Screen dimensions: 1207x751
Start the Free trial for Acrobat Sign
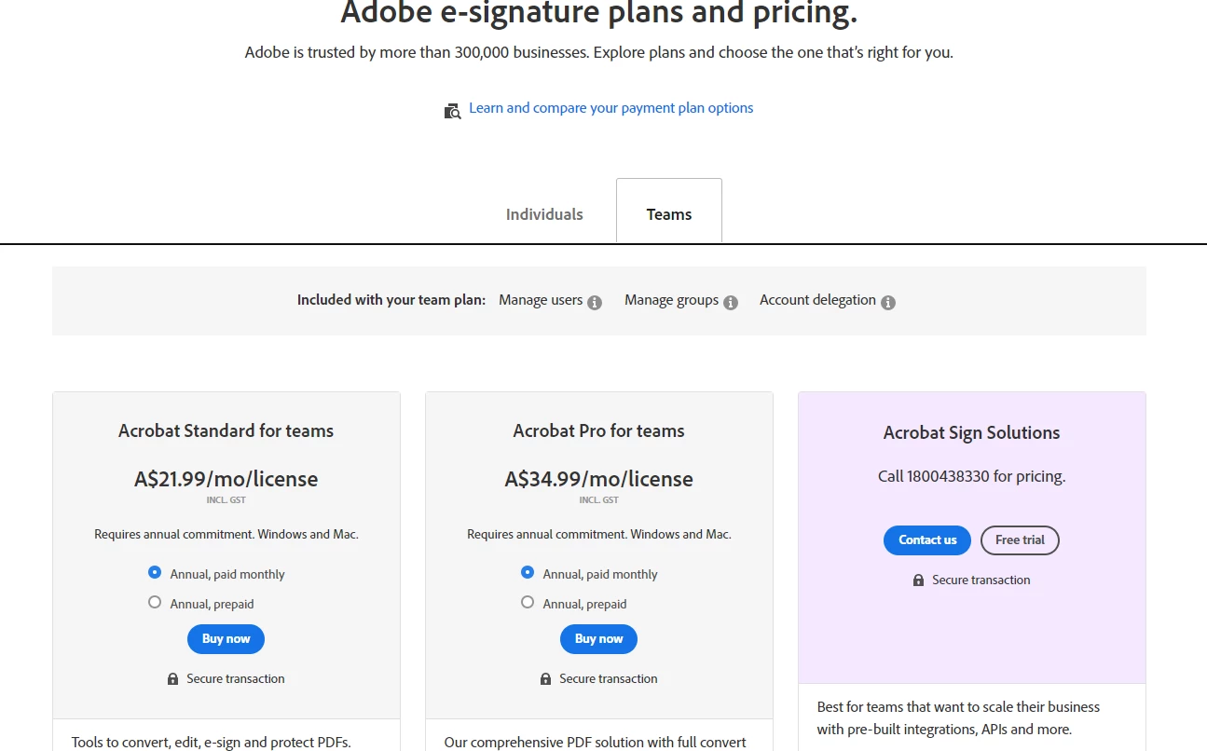point(1020,540)
